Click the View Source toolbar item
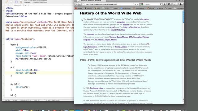198x111 pixels. pos(179,8)
